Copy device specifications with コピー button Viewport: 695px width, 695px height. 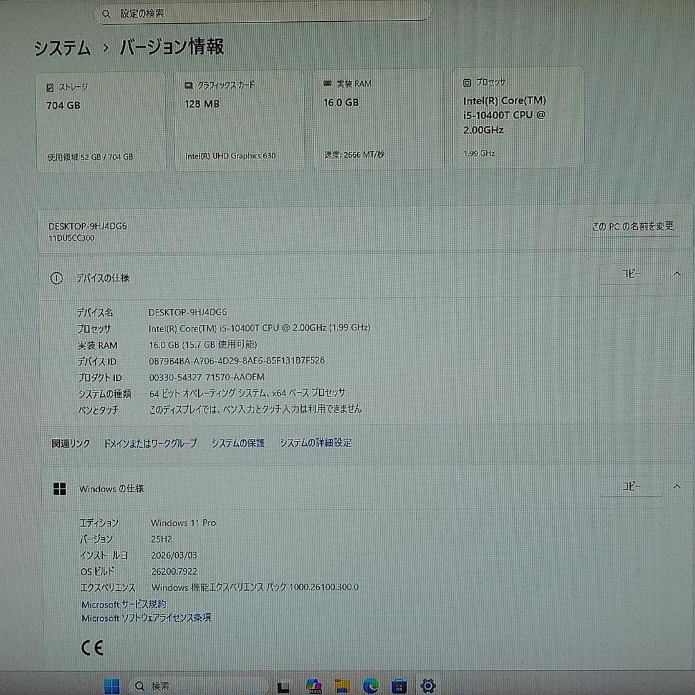[631, 274]
